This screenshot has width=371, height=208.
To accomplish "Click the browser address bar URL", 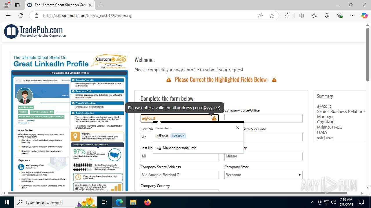I will coord(88,16).
